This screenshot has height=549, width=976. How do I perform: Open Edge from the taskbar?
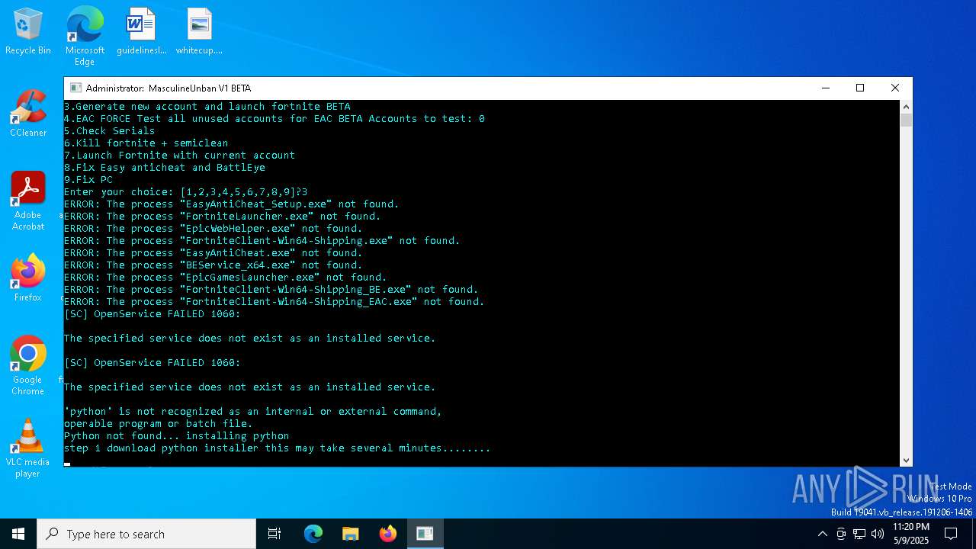[313, 534]
